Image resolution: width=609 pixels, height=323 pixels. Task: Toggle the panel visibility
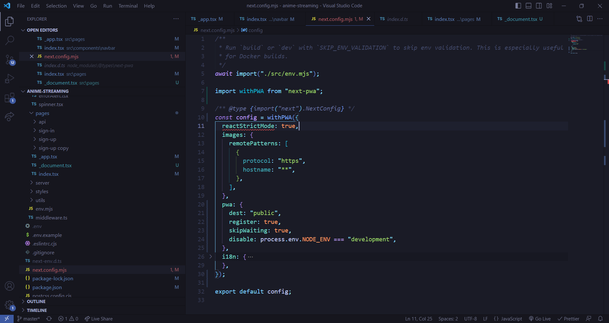pos(528,5)
